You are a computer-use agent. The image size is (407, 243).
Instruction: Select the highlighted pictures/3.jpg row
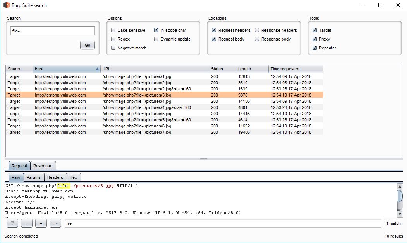point(164,95)
